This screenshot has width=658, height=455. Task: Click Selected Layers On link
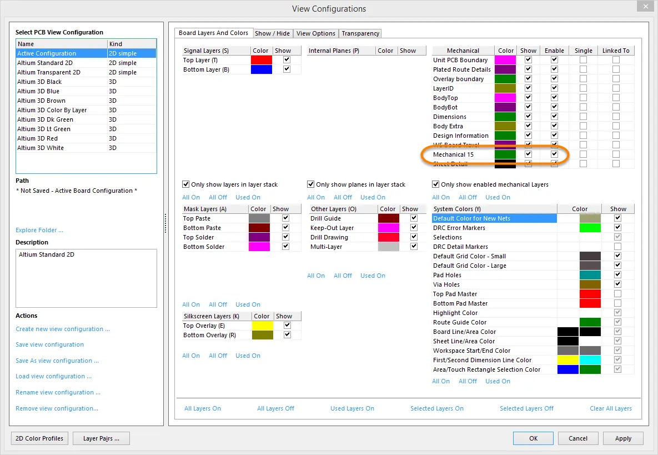[x=437, y=408]
